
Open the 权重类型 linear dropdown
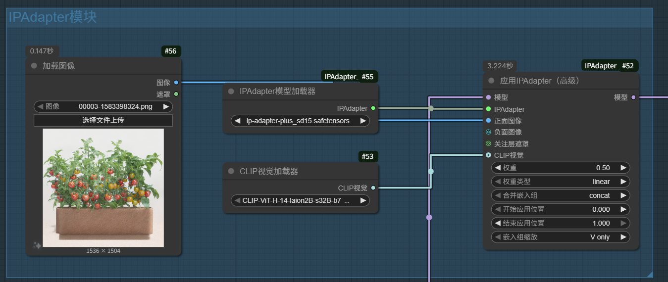coord(561,182)
